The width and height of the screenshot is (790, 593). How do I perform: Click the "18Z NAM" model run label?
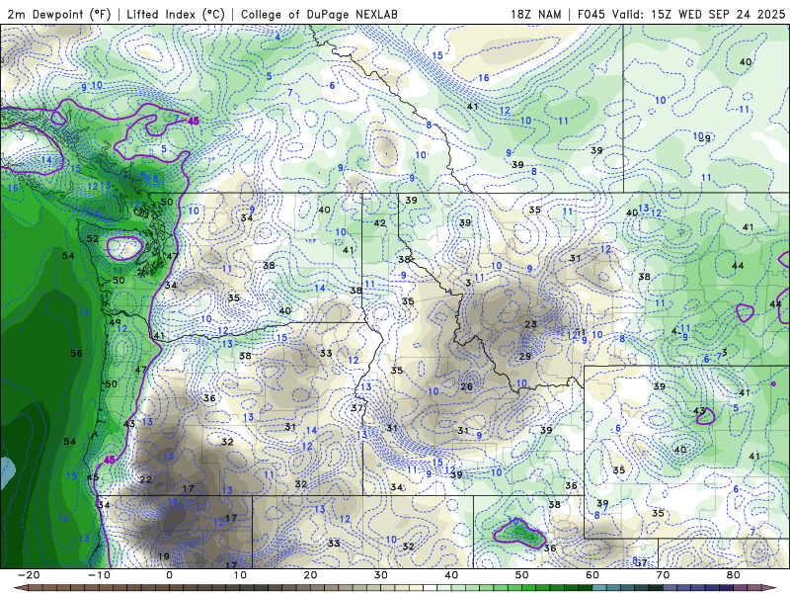[x=535, y=14]
